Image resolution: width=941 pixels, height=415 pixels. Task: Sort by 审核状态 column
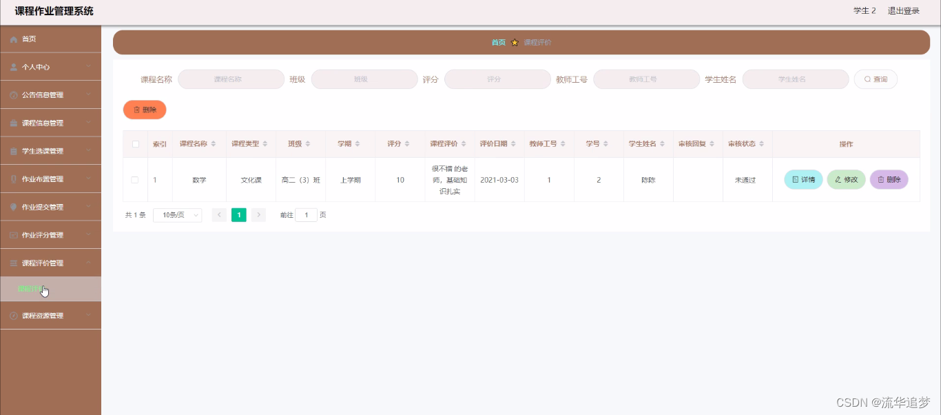[x=761, y=144]
